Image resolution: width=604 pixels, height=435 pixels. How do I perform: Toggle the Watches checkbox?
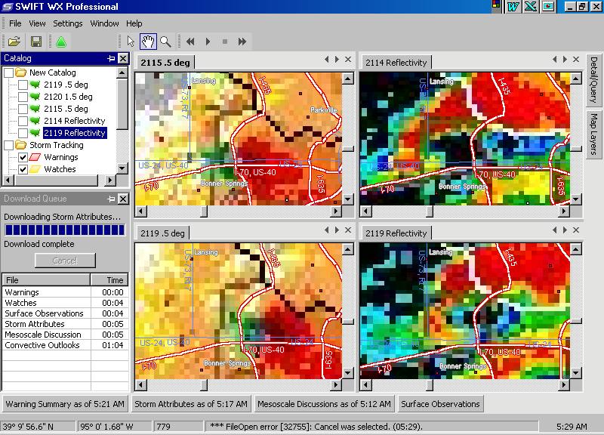click(23, 169)
